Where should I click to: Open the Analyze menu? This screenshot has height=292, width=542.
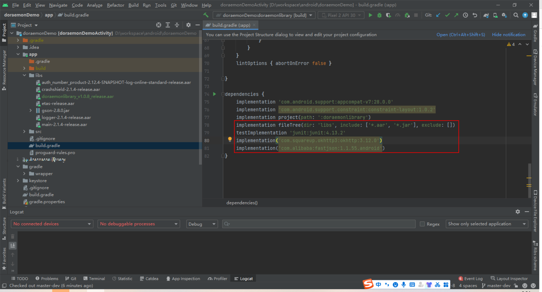[95, 5]
